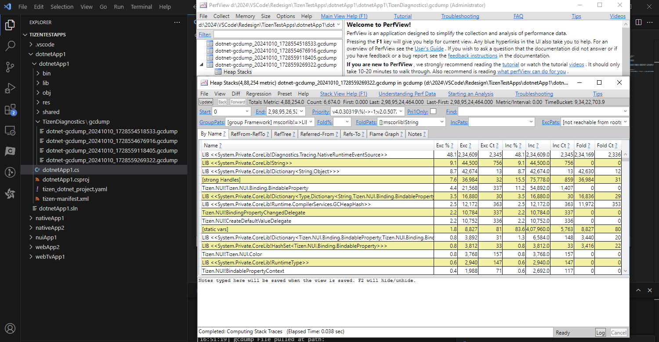Viewport: 659px width, 342px height.
Task: Click the C-labeled extension icon in the activity bar
Action: click(x=10, y=151)
